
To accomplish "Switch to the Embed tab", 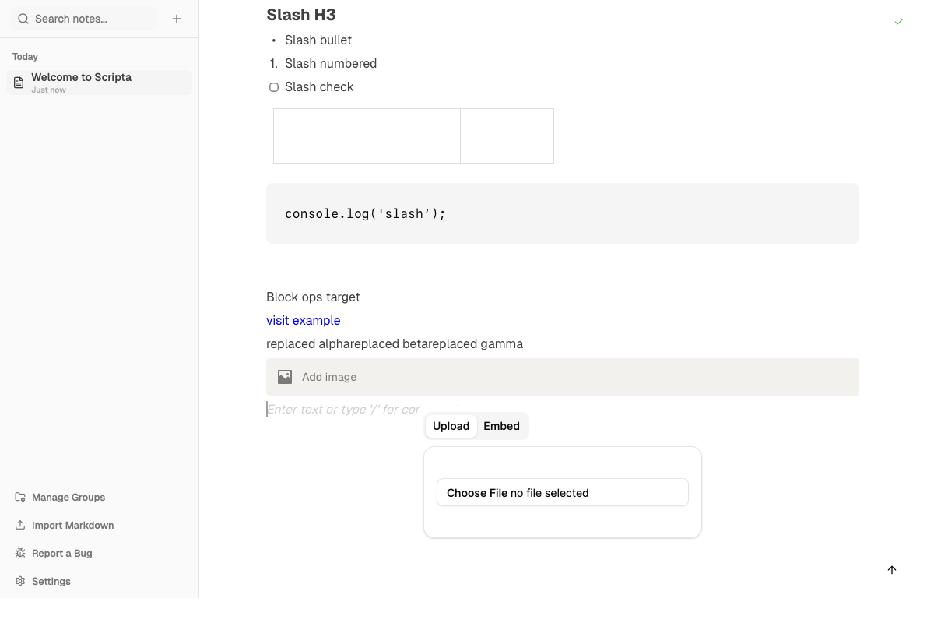I will click(x=501, y=426).
